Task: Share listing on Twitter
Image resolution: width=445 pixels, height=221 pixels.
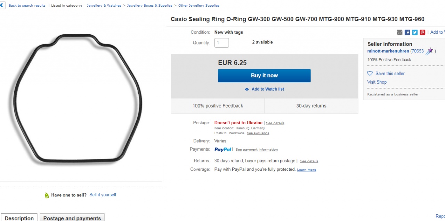Action: pyautogui.click(x=415, y=32)
